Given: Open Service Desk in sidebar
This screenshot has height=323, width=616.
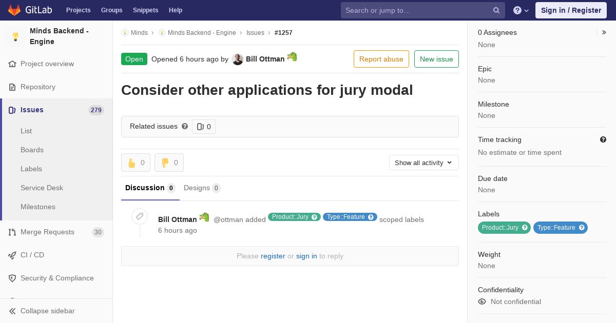Looking at the screenshot, I should click(42, 188).
